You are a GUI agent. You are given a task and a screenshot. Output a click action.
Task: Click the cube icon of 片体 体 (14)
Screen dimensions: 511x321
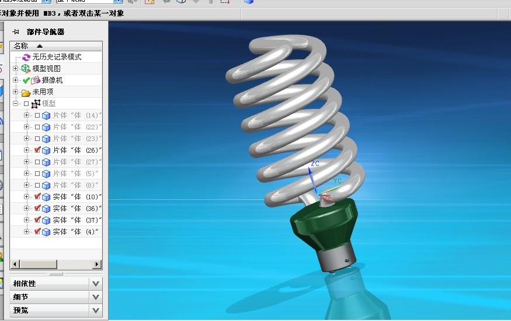[46, 115]
